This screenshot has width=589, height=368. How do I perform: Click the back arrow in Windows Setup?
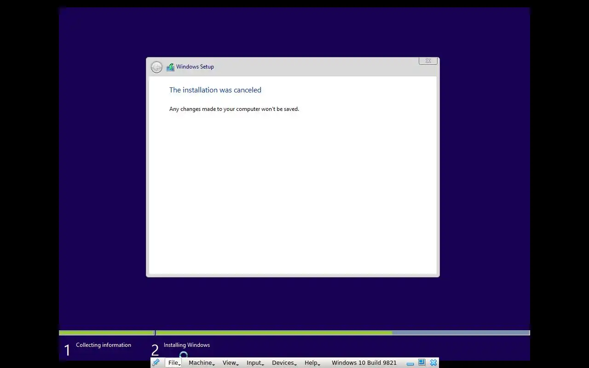(x=156, y=67)
